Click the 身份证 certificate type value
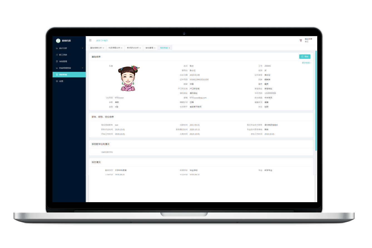Viewport: 372px width, 248px height. (x=267, y=75)
